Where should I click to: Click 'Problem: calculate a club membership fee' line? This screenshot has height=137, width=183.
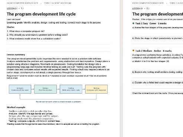pos(30,111)
